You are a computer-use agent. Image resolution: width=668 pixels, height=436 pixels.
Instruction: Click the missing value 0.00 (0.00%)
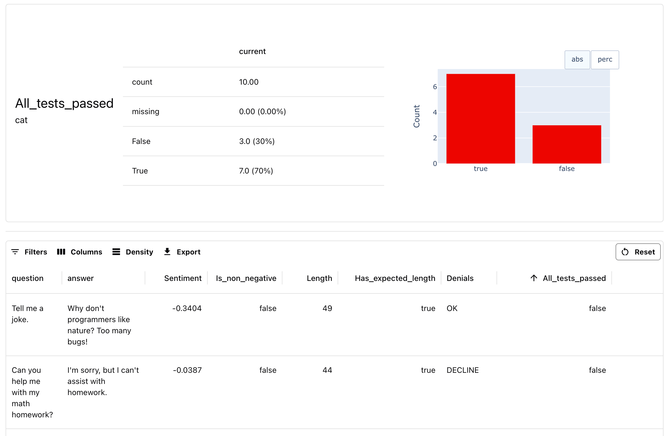point(262,112)
